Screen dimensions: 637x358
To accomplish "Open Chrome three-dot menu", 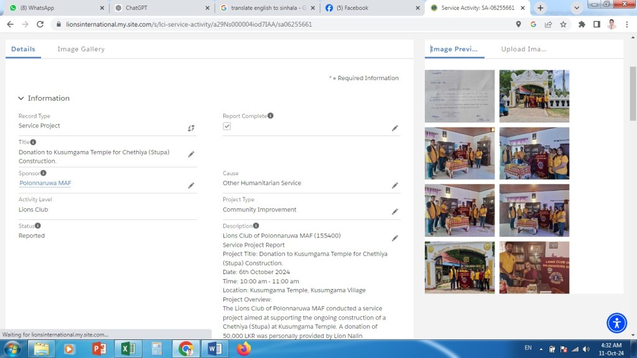I will pos(627,24).
